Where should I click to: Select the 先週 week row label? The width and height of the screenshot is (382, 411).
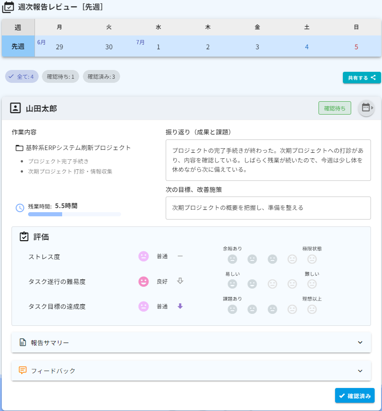coord(18,46)
